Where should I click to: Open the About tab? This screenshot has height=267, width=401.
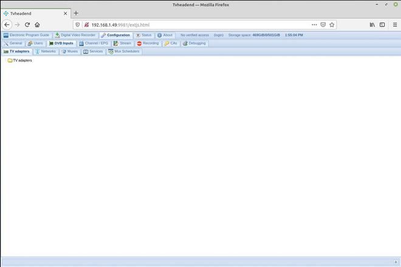coord(165,35)
